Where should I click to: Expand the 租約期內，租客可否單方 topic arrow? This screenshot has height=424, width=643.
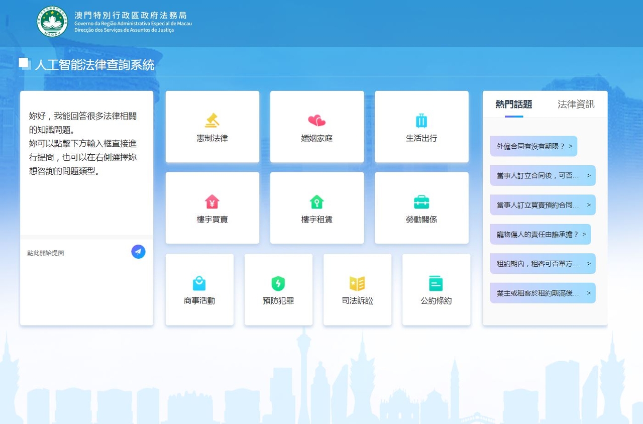(x=589, y=264)
